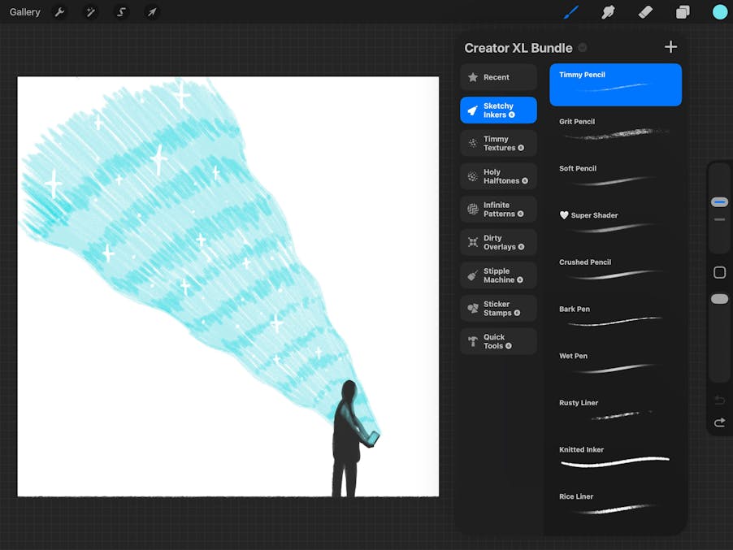Switch to Timmy Textures brush set
This screenshot has width=733, height=550.
[x=498, y=144]
